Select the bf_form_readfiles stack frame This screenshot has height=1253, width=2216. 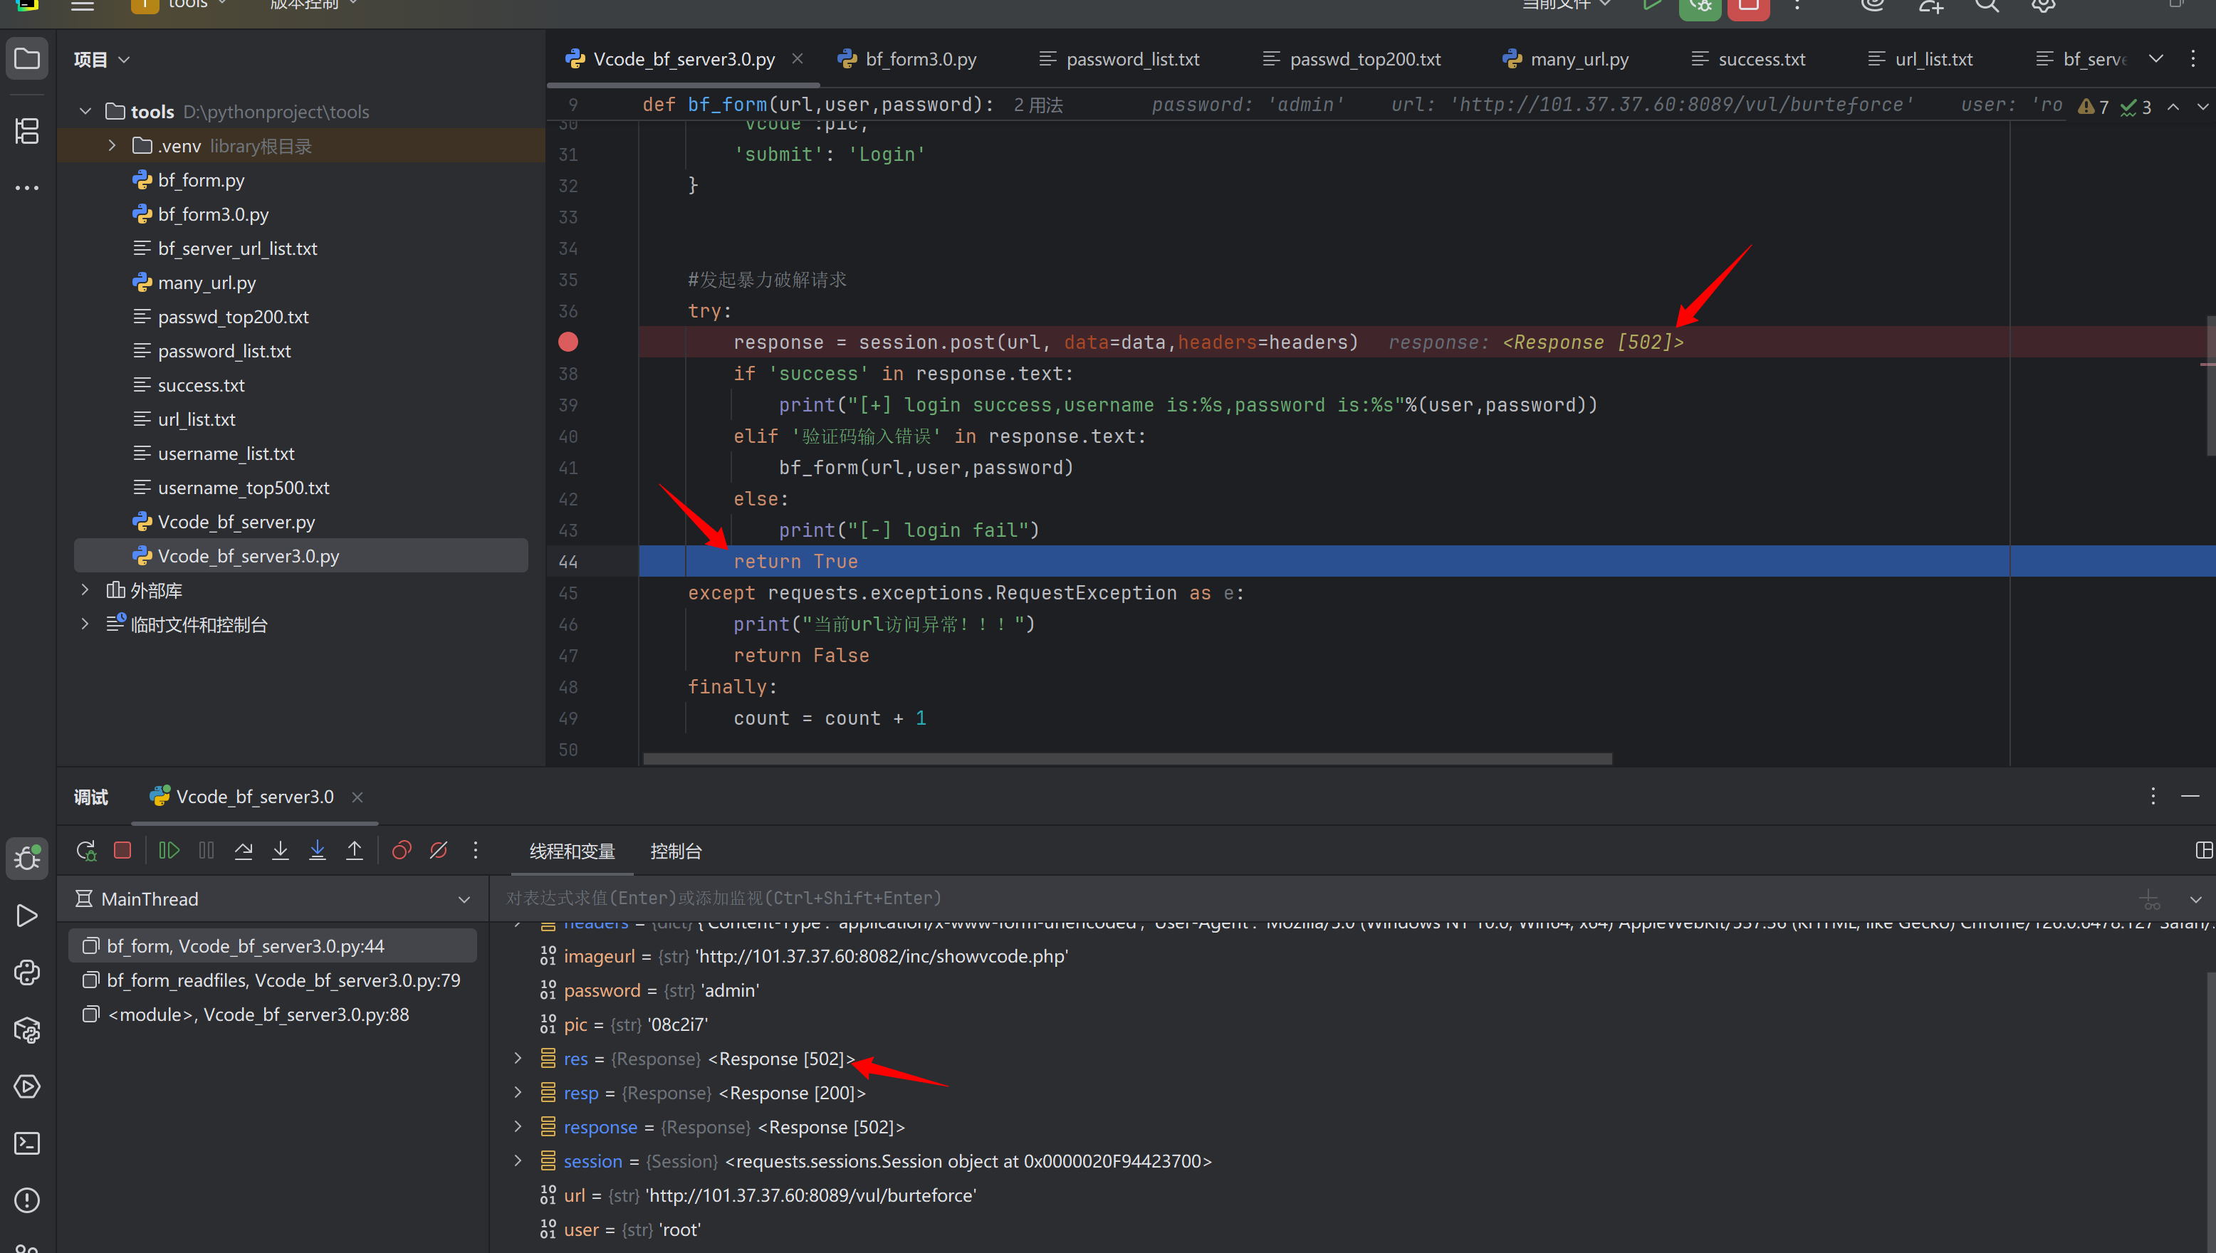click(283, 981)
